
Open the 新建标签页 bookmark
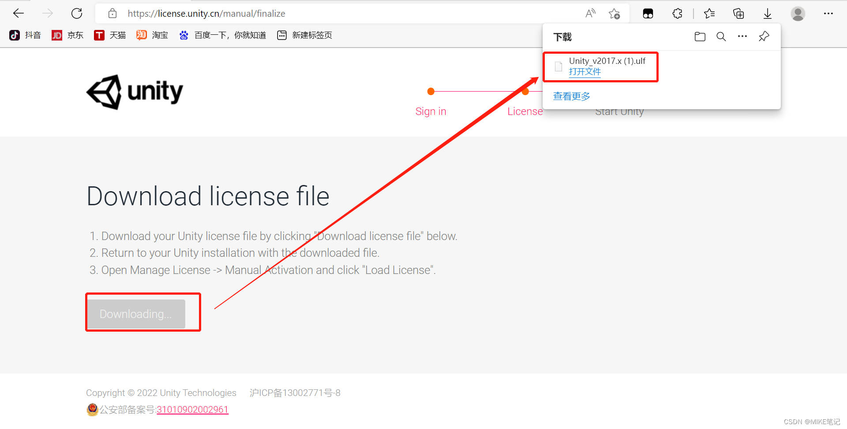pos(304,35)
